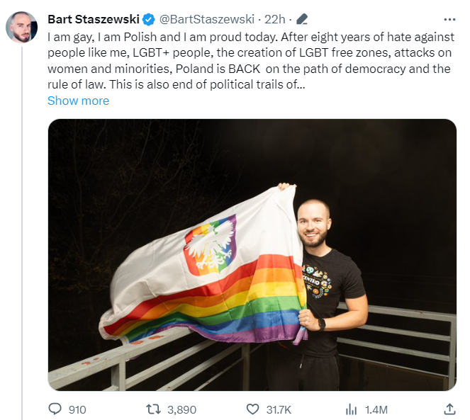Screen dimensions: 470x420
Task: Open Bart Staszewski profile avatar
Action: click(21, 27)
